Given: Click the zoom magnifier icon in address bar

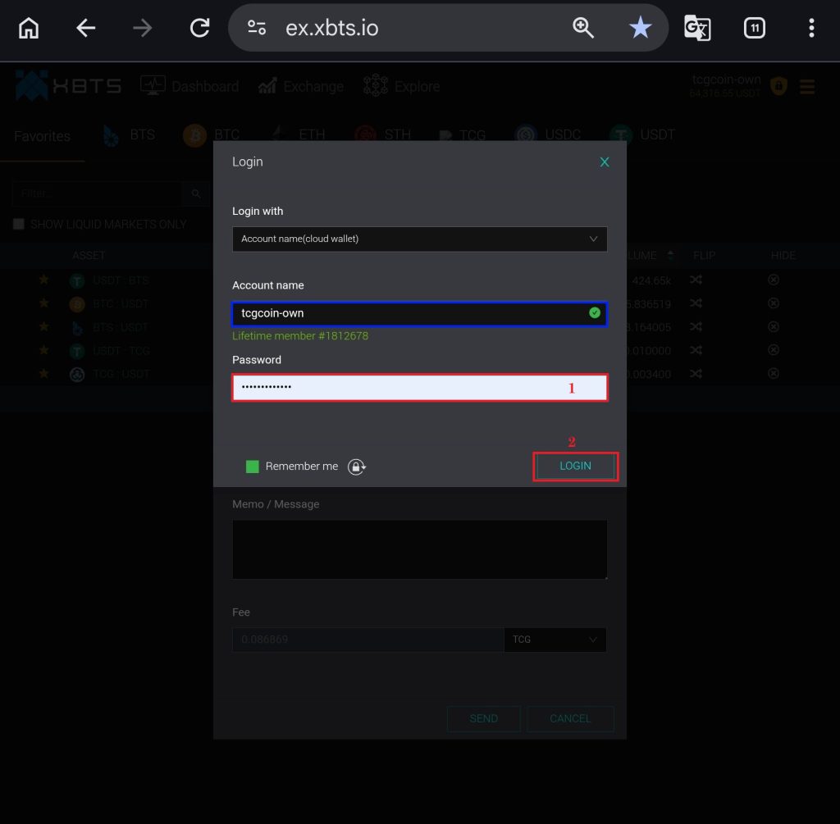Looking at the screenshot, I should pos(583,28).
